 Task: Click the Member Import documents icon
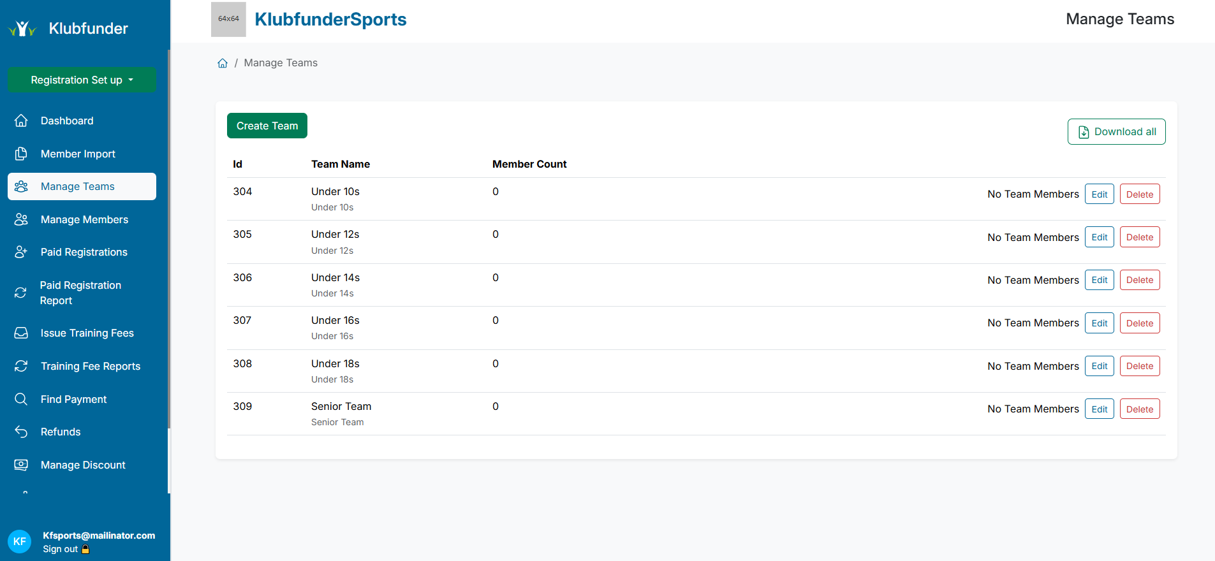pos(21,154)
